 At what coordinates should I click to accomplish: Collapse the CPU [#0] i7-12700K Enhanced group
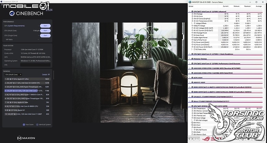tap(190, 12)
